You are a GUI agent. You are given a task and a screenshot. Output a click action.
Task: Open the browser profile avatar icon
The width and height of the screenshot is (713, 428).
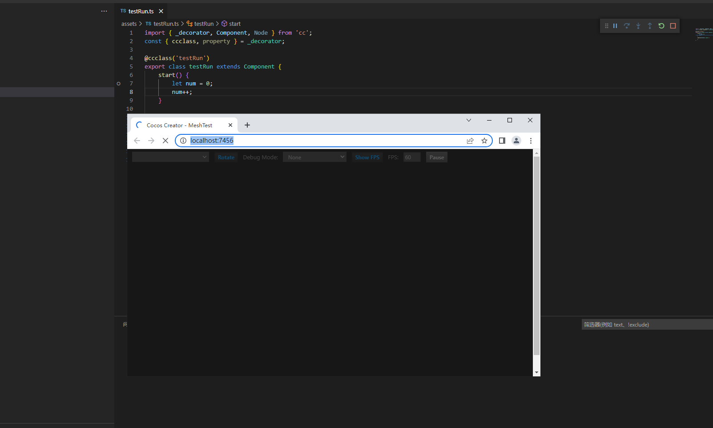coord(516,141)
